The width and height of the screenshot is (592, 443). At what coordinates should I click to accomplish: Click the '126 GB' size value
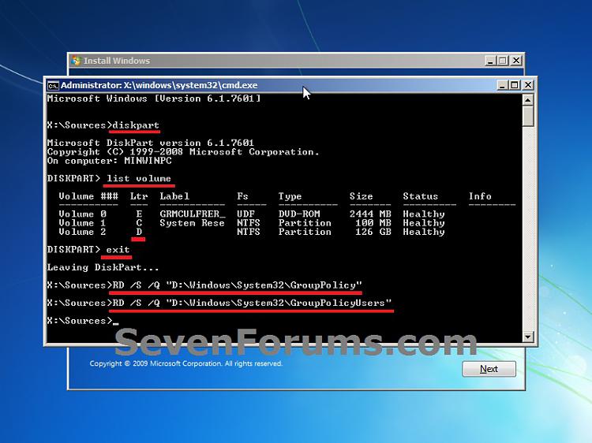click(373, 232)
